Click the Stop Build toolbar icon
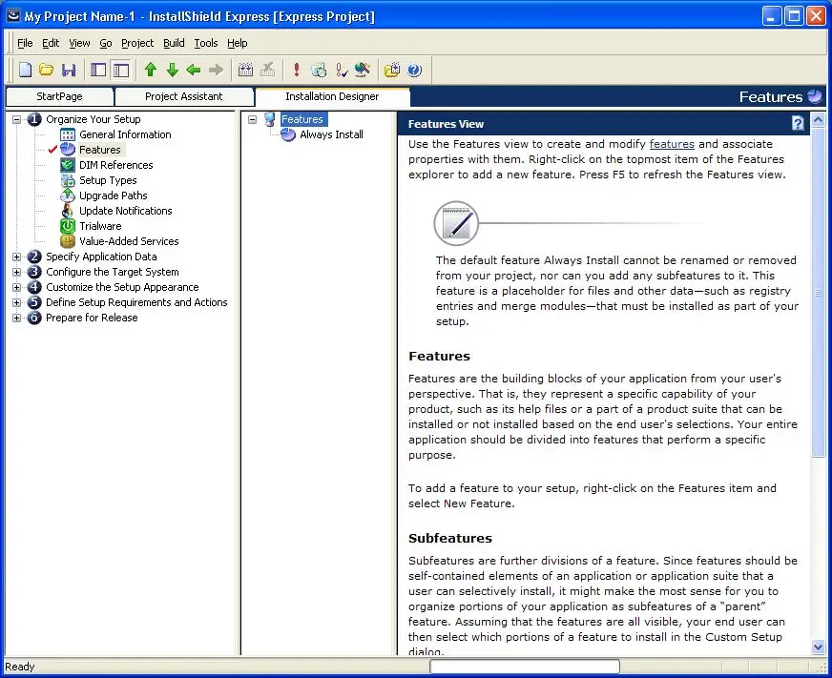This screenshot has height=678, width=832. click(x=268, y=70)
